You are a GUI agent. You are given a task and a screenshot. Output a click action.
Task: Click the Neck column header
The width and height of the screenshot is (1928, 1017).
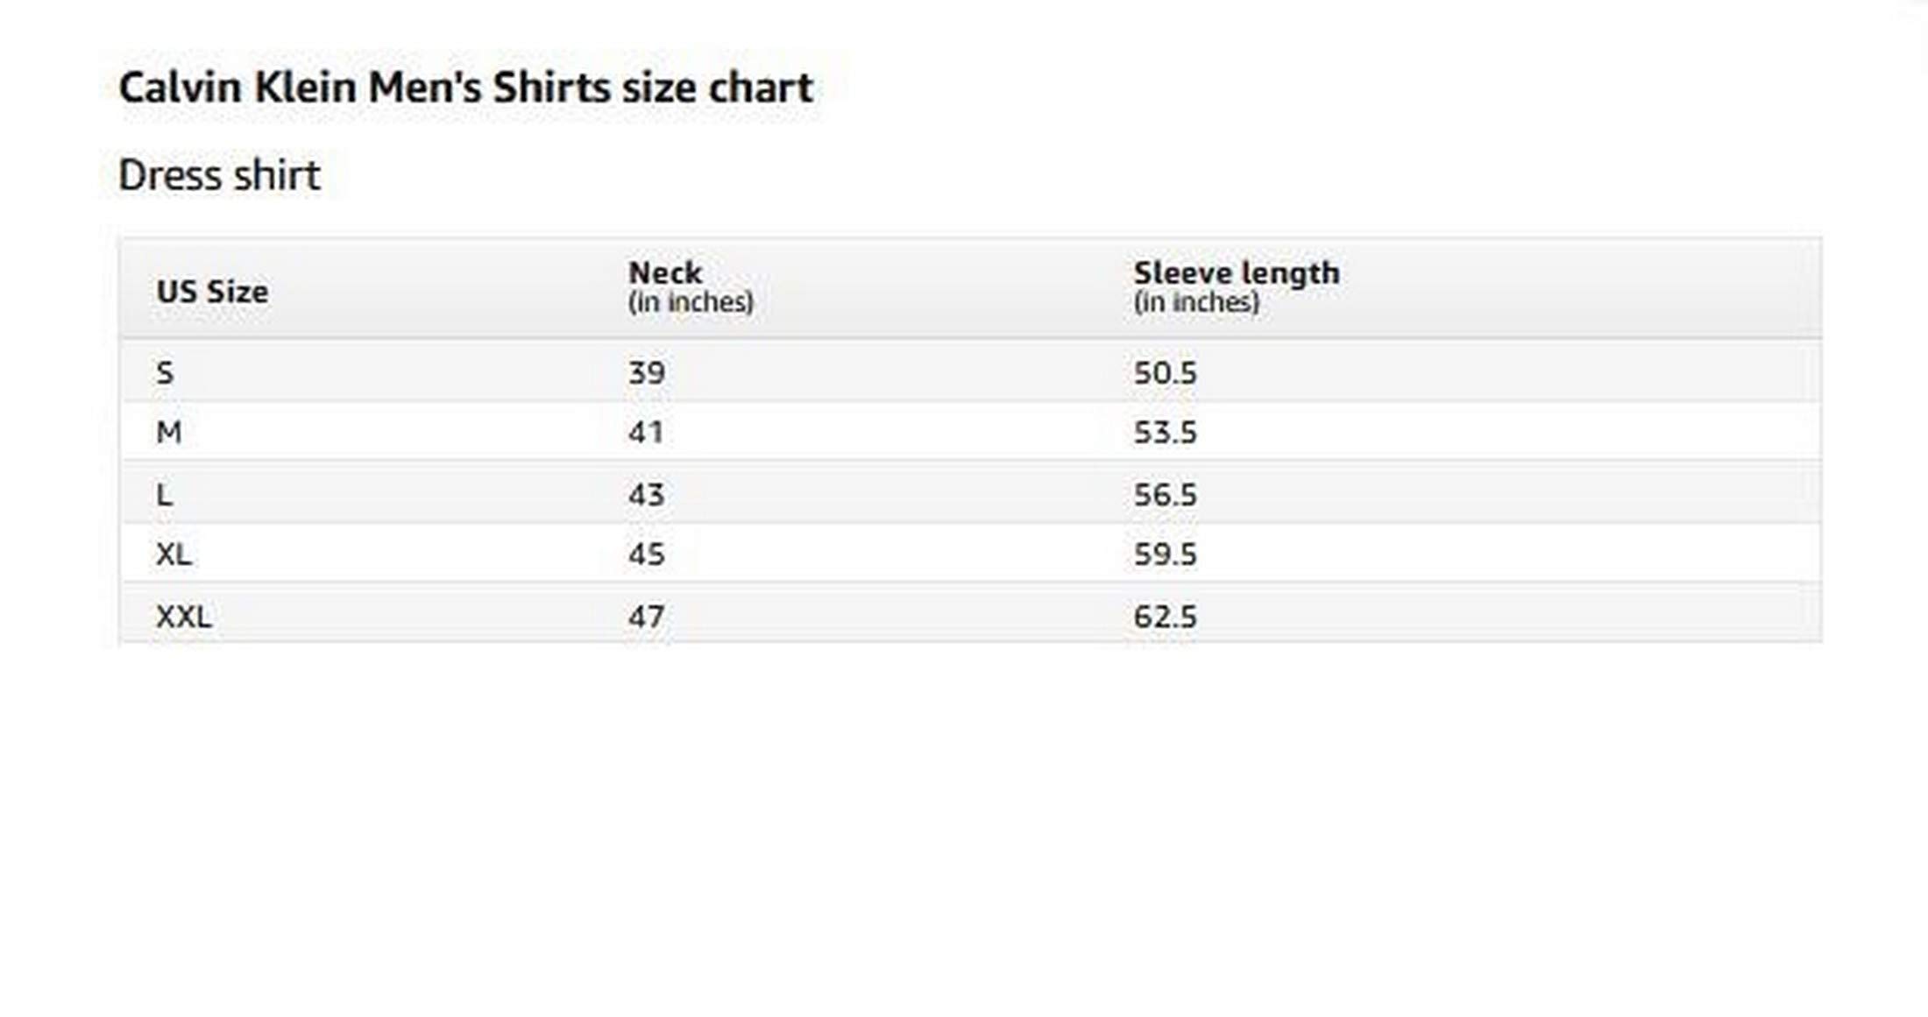tap(691, 286)
